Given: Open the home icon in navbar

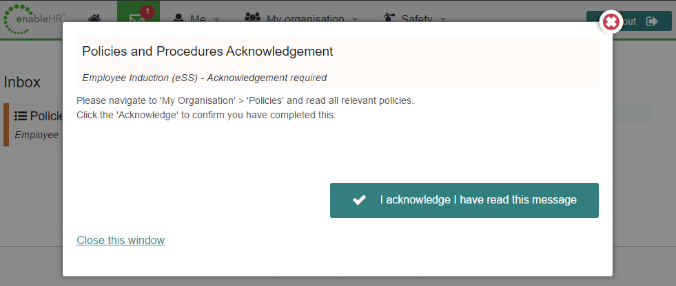Looking at the screenshot, I should (94, 19).
